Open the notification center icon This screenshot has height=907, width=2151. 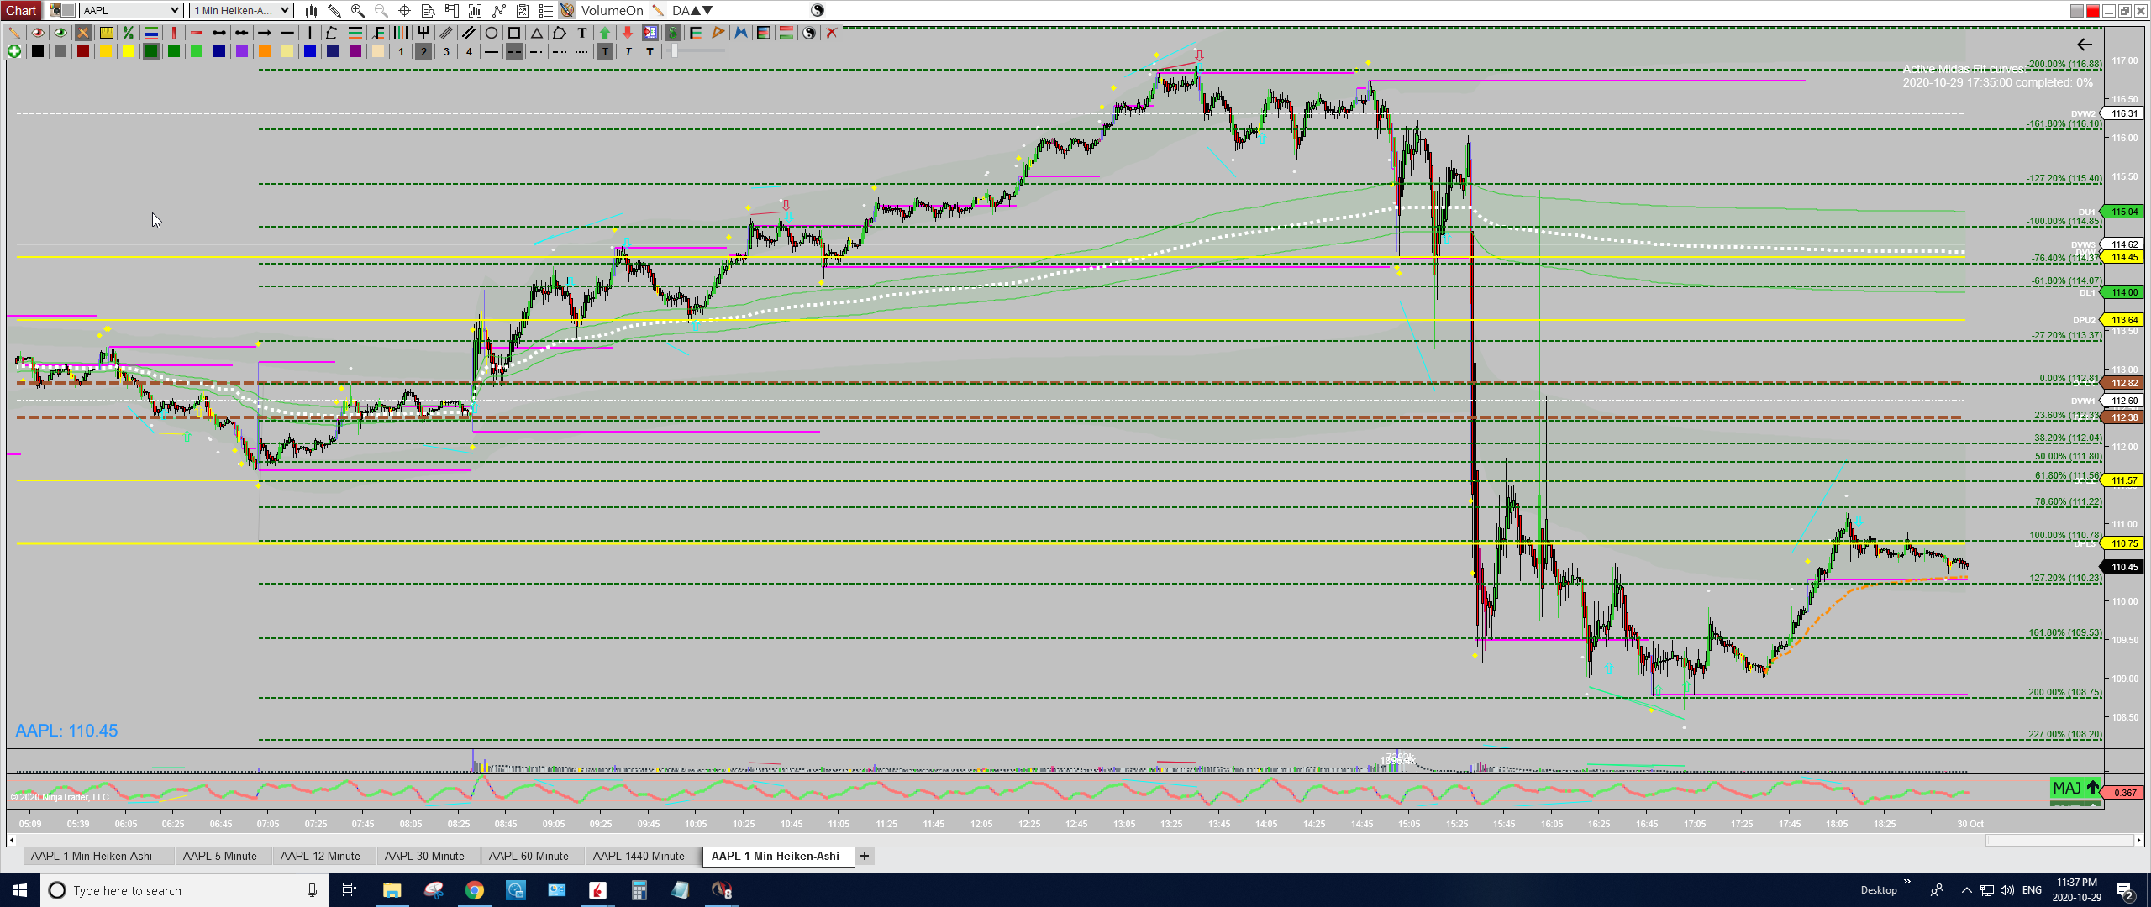(2125, 891)
